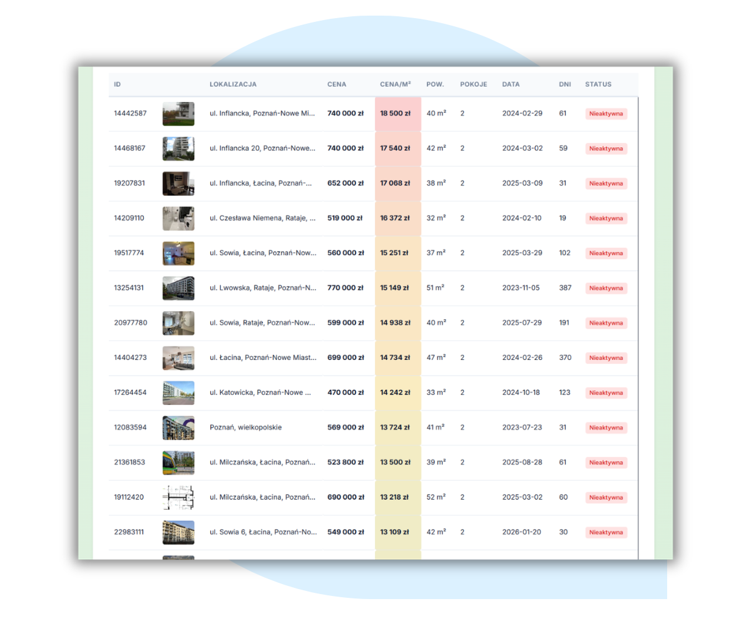The image size is (751, 626).
Task: Select Nieaktywna status of listing 20977780
Action: (606, 323)
